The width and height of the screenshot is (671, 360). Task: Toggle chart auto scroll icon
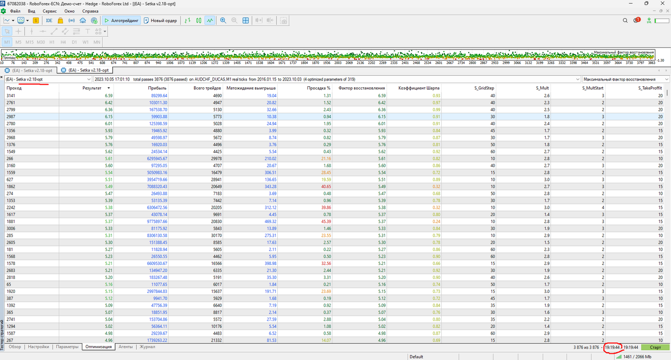click(259, 21)
